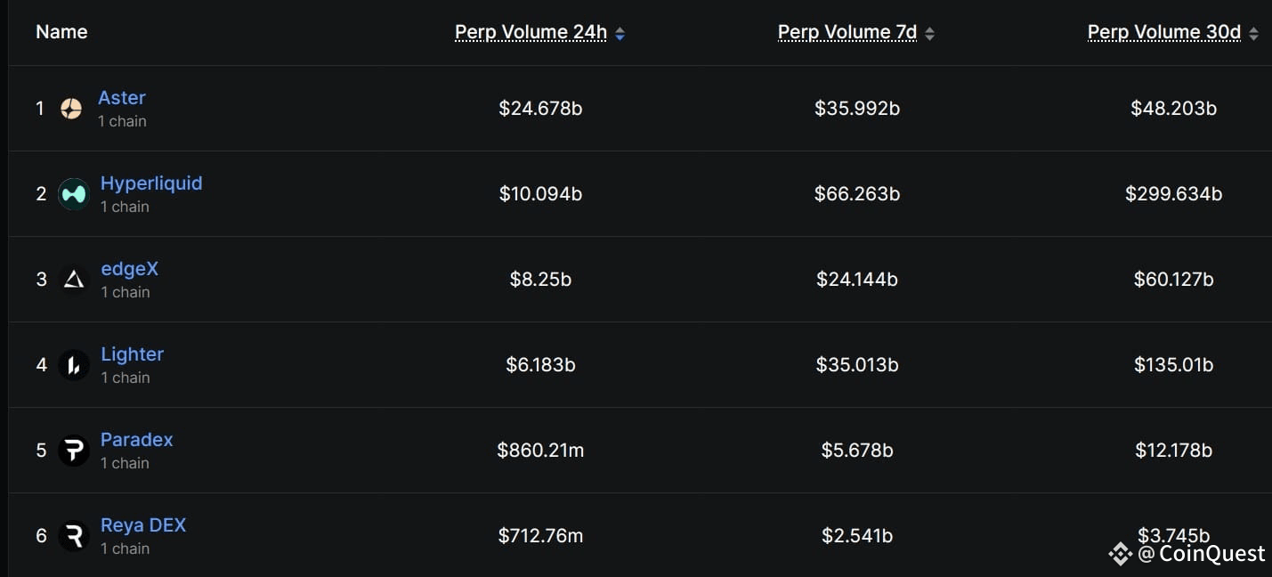Sort by Perp Volume 7d column header
Image resolution: width=1272 pixels, height=577 pixels.
(x=847, y=32)
